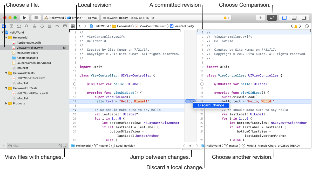The image size is (312, 172).
Task: Select HelloWorldTests.swift in the navigator
Action: pyautogui.click(x=31, y=78)
